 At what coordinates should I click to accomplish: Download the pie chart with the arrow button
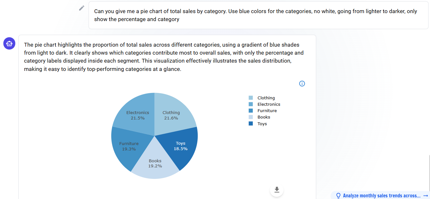[277, 190]
